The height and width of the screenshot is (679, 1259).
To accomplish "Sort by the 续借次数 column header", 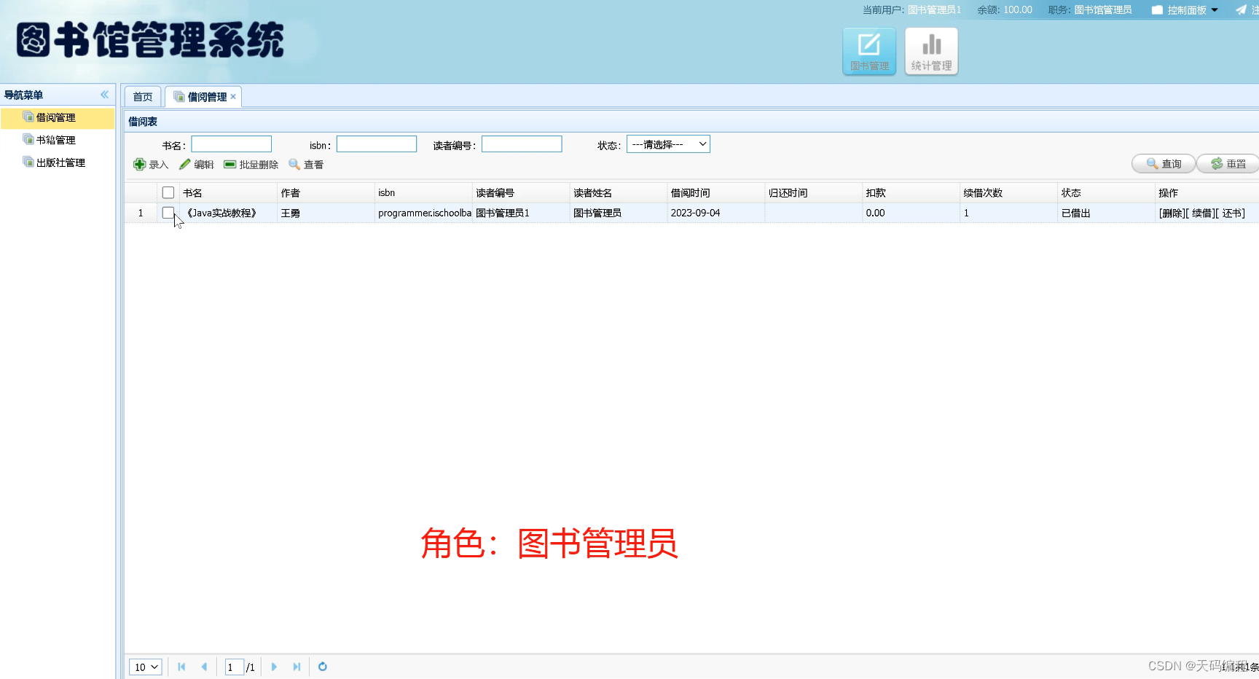I will pos(1008,193).
